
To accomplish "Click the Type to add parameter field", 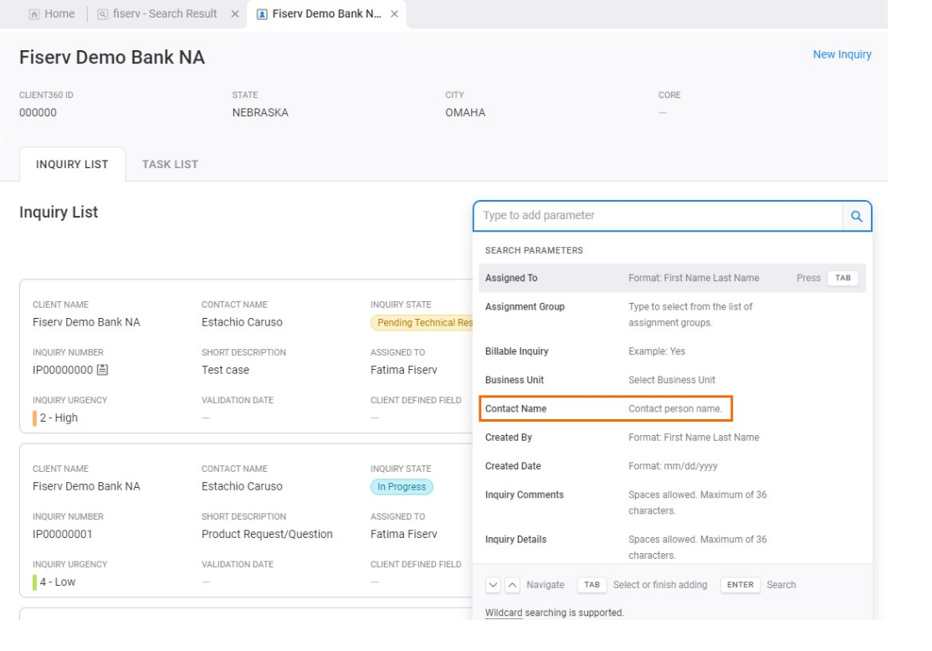I will click(x=658, y=216).
